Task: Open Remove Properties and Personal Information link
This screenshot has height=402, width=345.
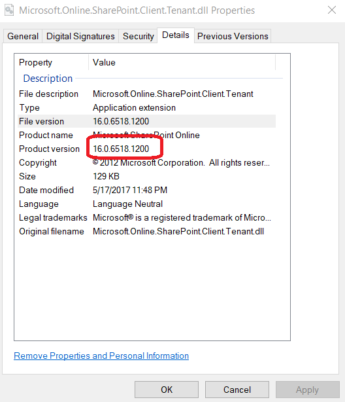Action: 101,356
